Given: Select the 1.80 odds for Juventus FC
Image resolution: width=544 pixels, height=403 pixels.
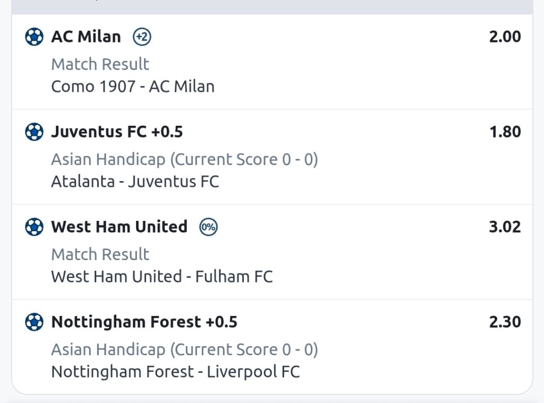Looking at the screenshot, I should point(505,132).
